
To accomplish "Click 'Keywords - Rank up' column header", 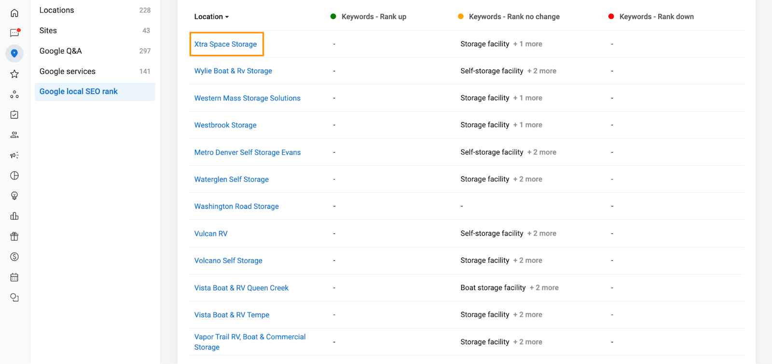I will coord(373,16).
